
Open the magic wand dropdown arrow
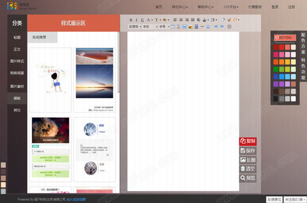[x=238, y=20]
